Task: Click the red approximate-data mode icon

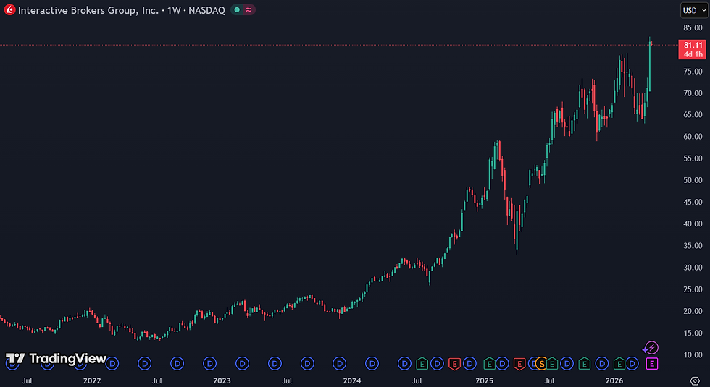Action: 248,9
